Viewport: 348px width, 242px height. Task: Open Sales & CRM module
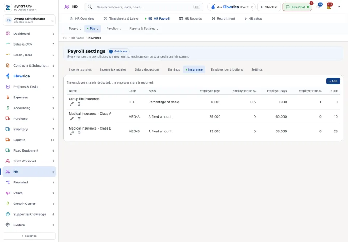(29, 44)
